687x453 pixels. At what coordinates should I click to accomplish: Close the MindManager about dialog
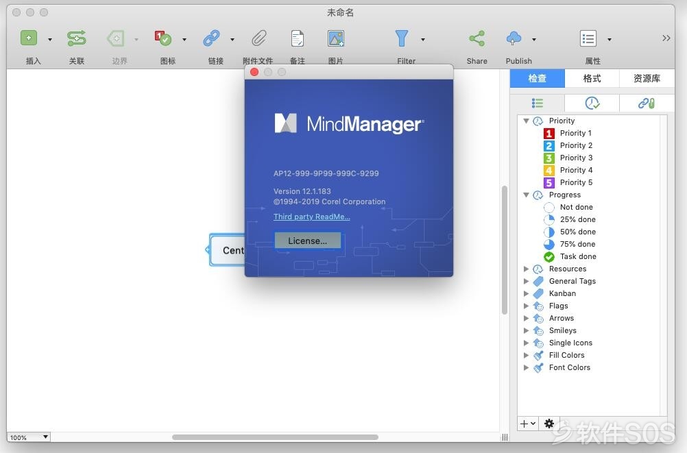(x=254, y=72)
